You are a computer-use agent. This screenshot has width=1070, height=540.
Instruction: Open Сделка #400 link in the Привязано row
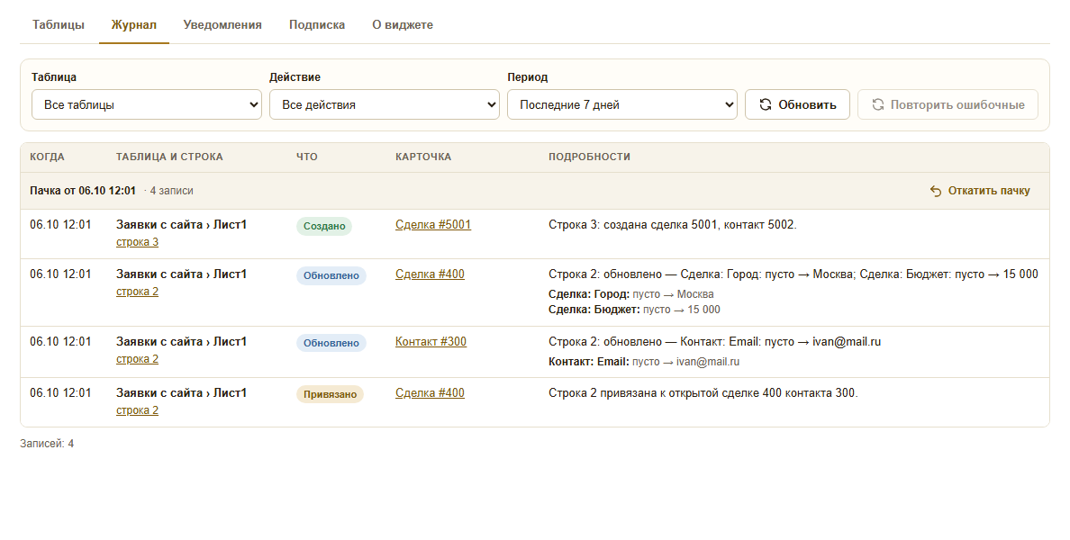pos(430,392)
